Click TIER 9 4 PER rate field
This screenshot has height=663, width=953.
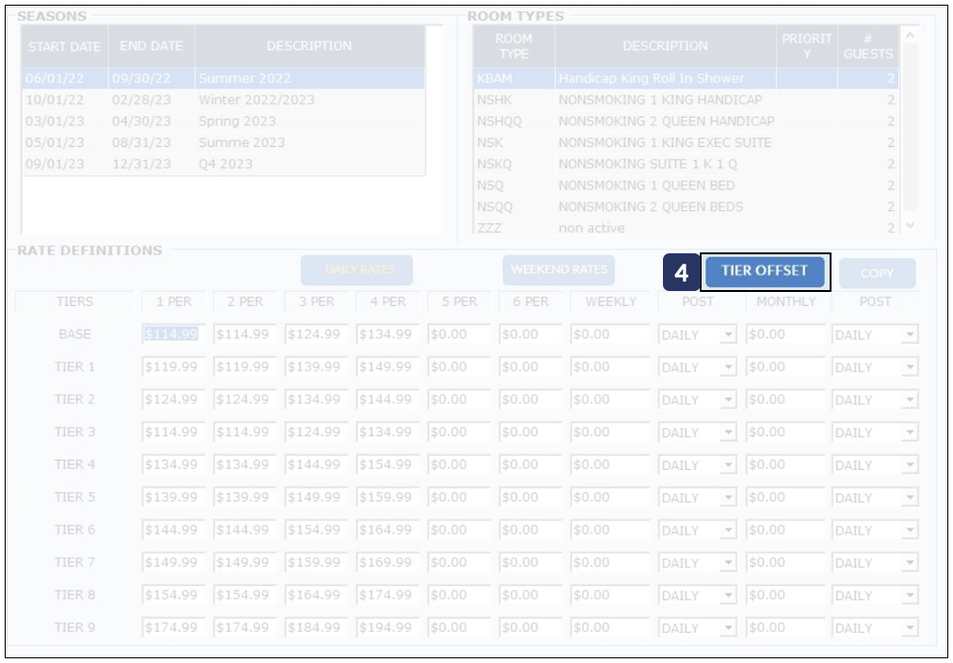pyautogui.click(x=387, y=628)
